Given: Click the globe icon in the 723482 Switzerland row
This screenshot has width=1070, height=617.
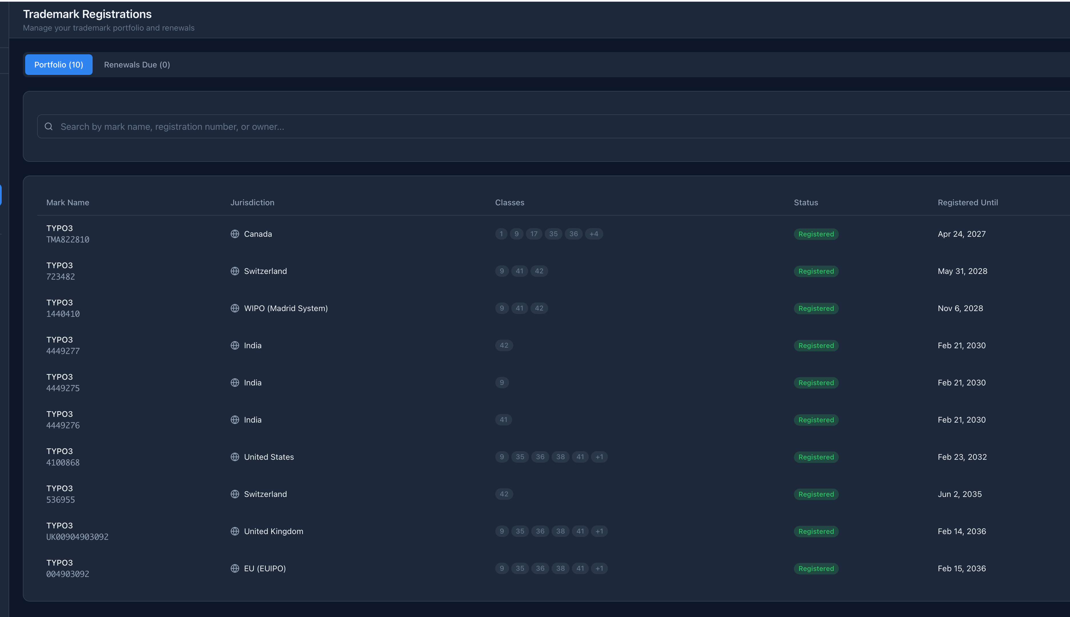Looking at the screenshot, I should point(235,271).
